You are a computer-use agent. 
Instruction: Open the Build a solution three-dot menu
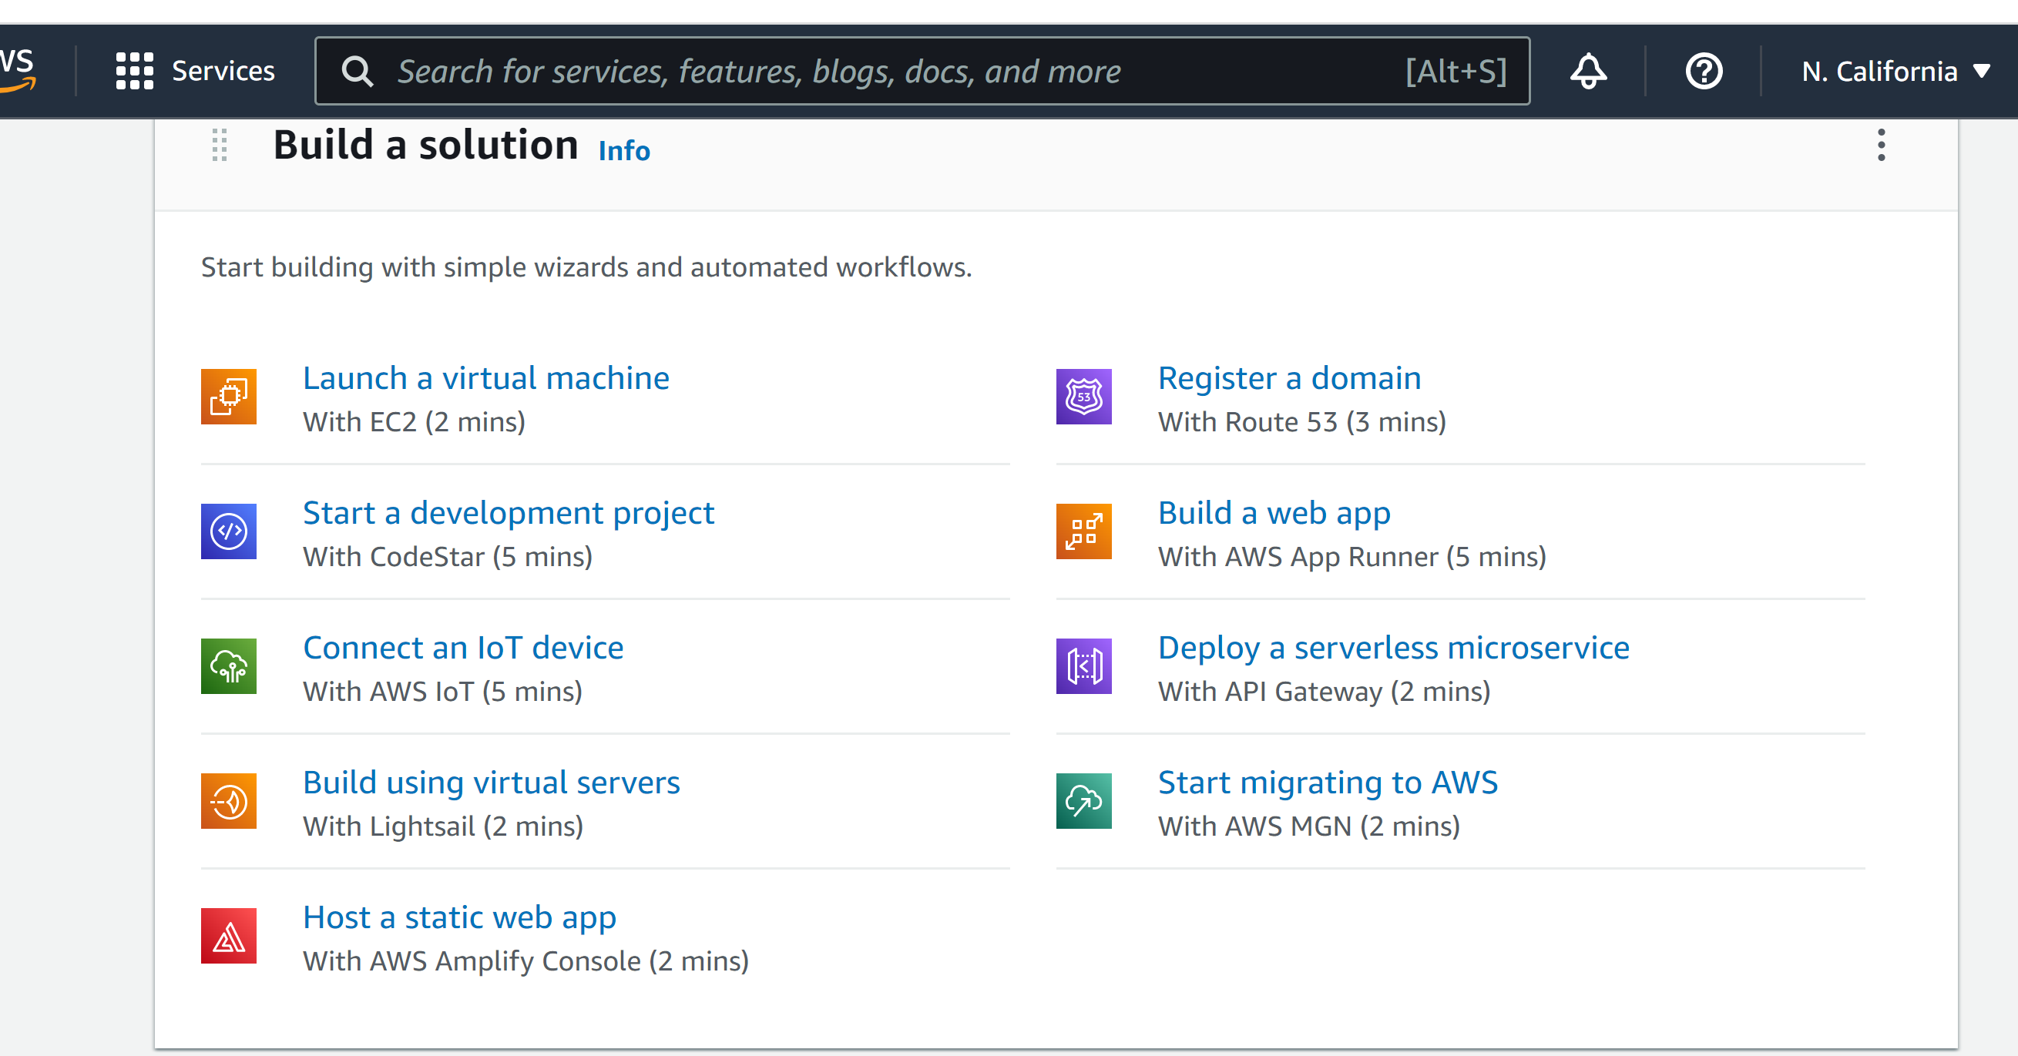(x=1881, y=145)
